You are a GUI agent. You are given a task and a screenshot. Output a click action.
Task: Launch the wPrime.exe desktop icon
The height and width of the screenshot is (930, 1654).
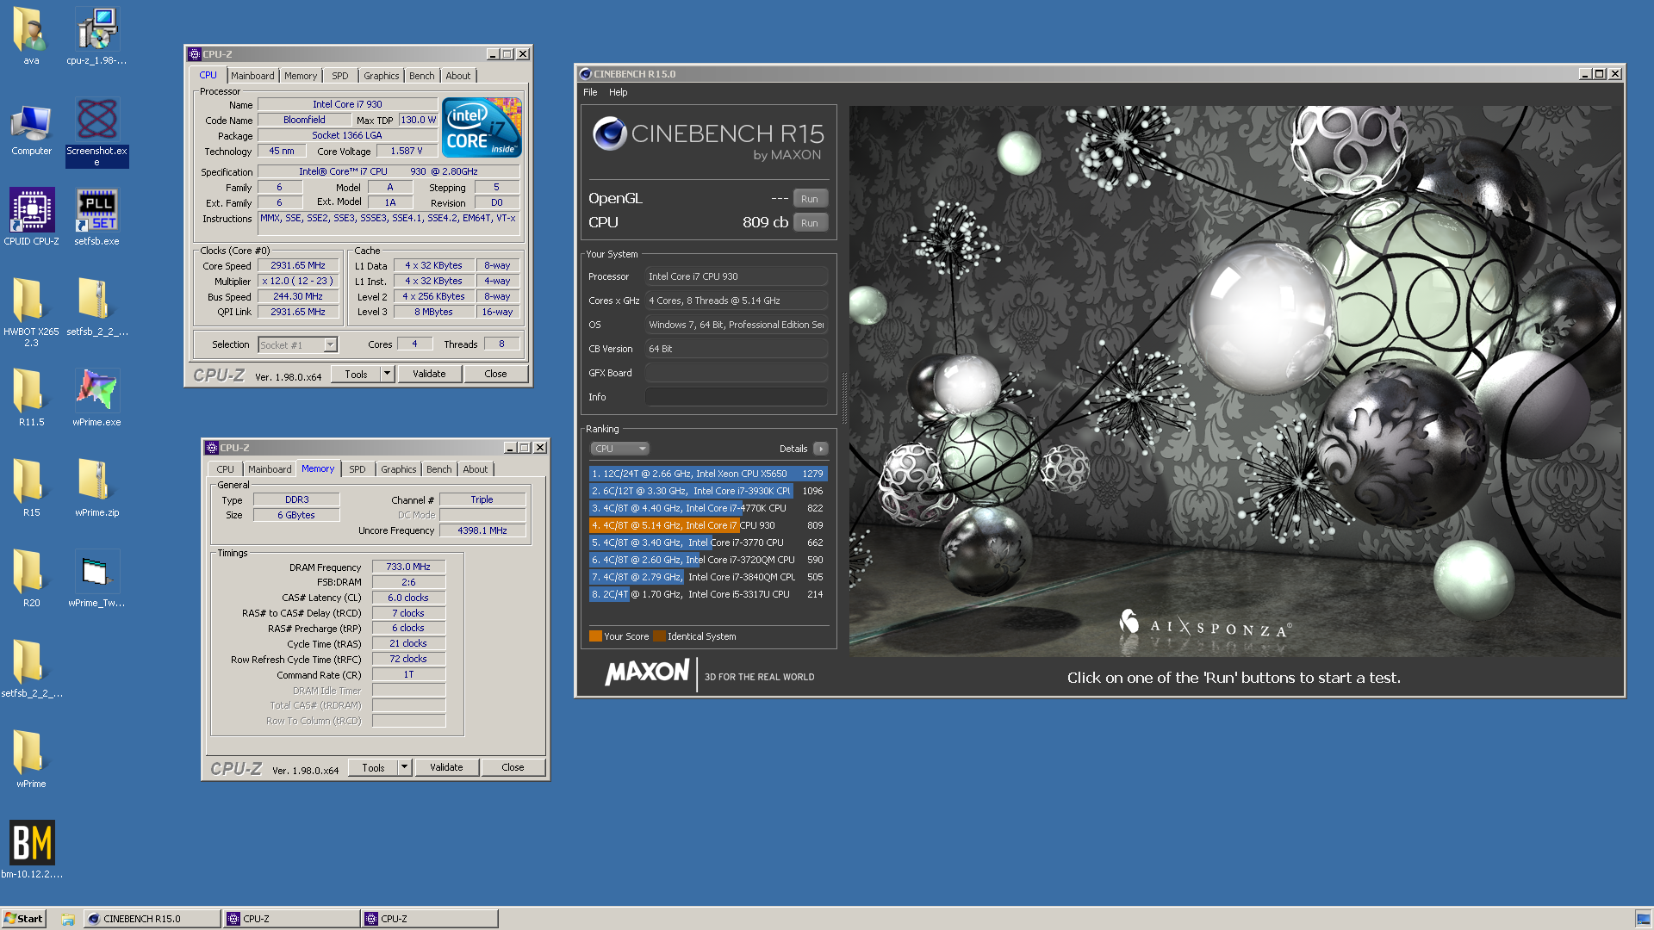96,396
